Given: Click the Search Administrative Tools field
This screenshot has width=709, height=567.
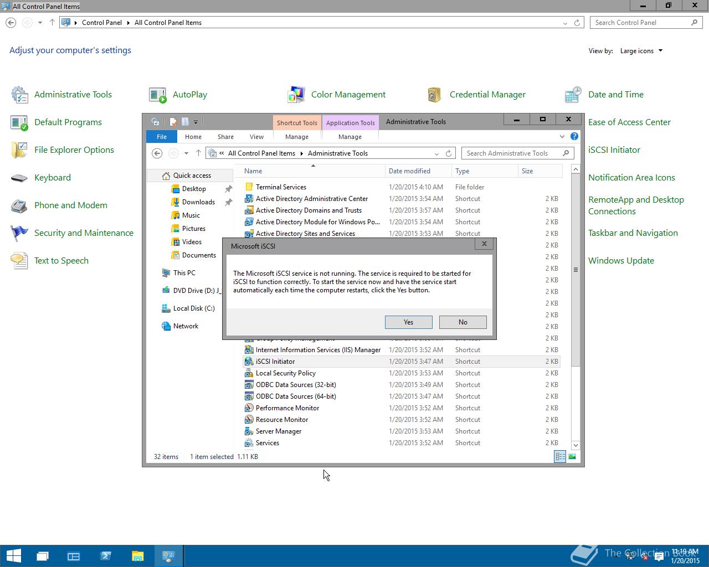Looking at the screenshot, I should click(x=517, y=153).
